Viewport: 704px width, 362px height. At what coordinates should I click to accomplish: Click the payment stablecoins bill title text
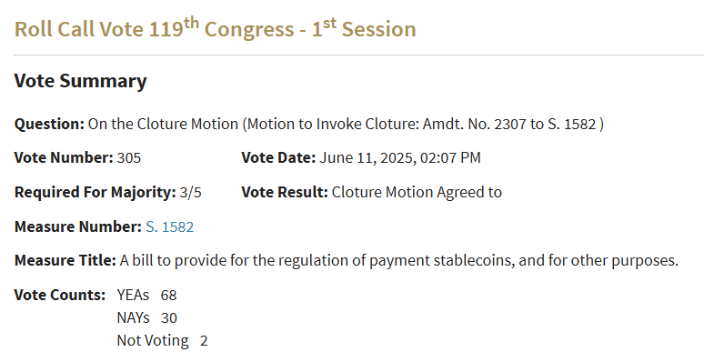click(399, 260)
